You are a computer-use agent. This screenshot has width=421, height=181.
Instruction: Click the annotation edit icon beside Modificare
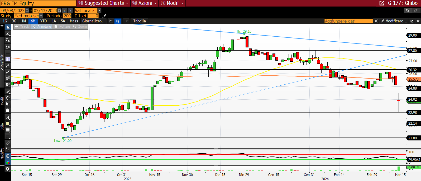tap(412, 21)
